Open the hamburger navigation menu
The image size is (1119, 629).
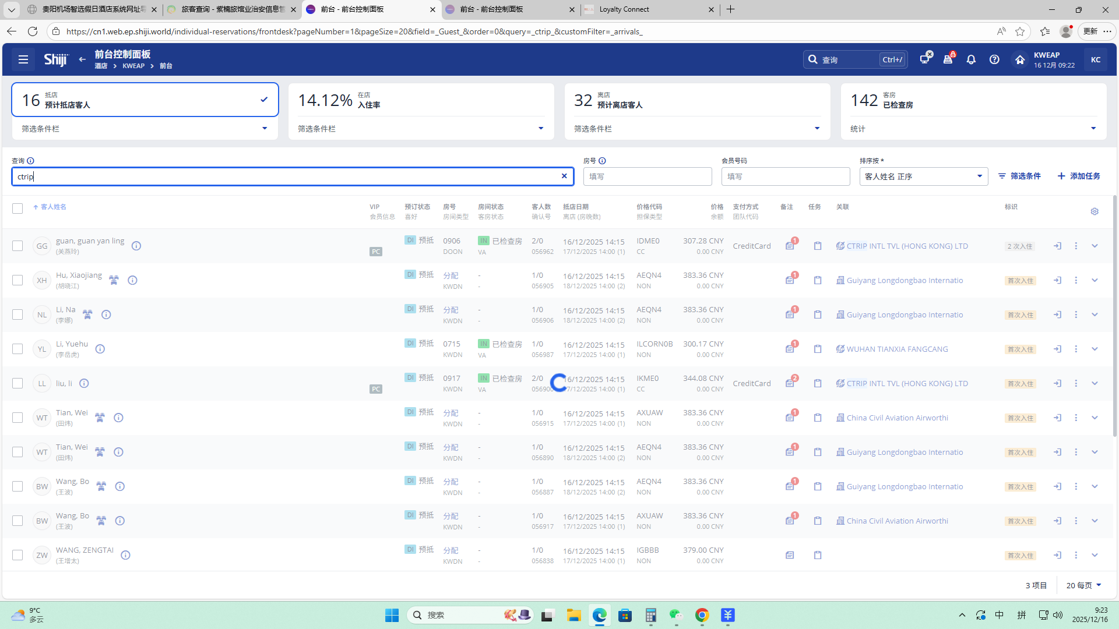pos(23,59)
